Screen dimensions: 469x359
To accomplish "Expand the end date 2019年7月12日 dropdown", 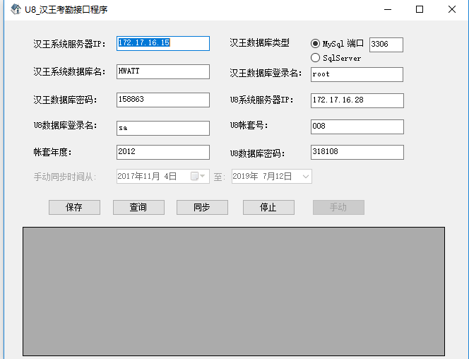I will click(x=305, y=176).
